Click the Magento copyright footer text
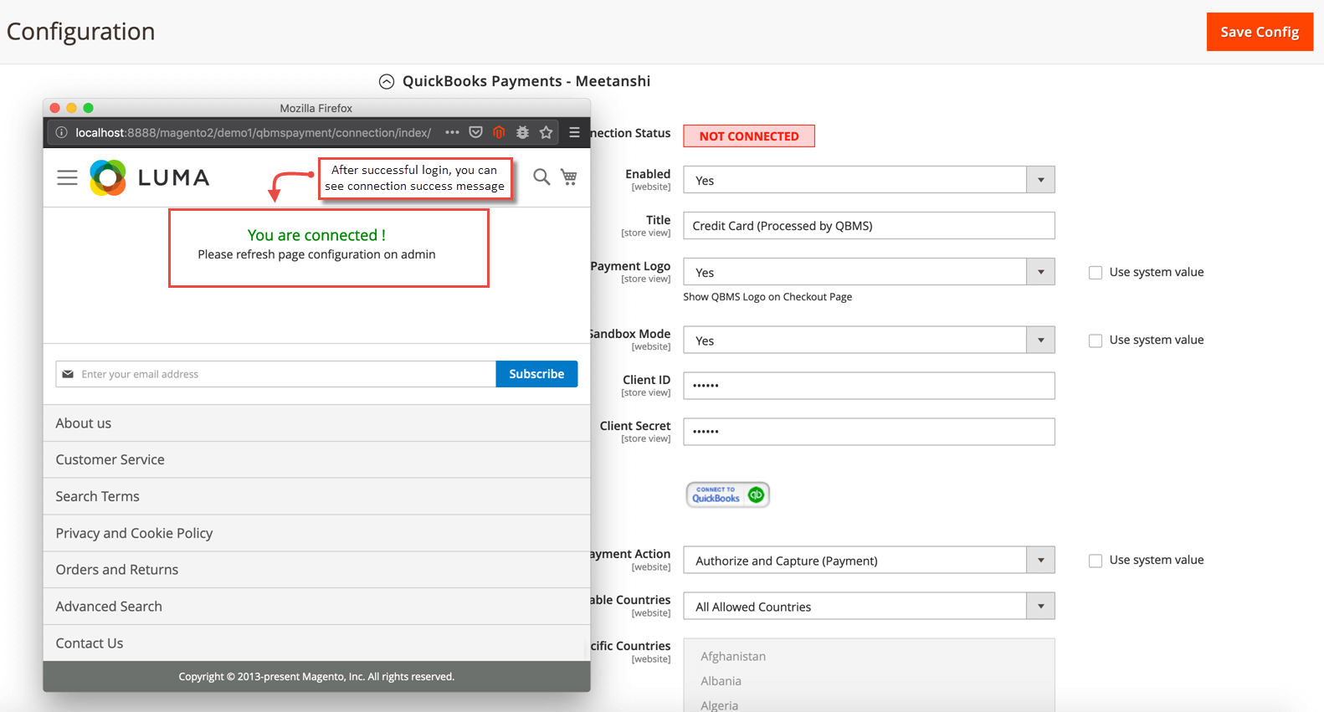Screen dimensions: 1324x712 pyautogui.click(x=316, y=677)
